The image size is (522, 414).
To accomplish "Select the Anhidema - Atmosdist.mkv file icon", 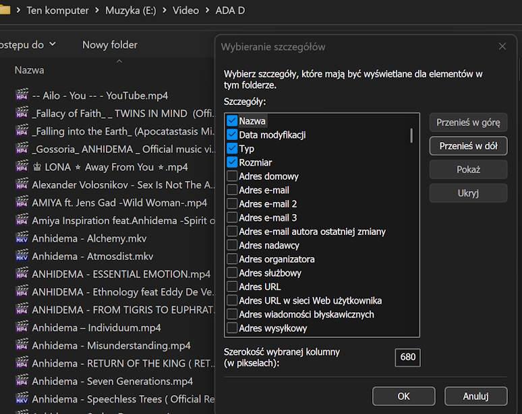I will pyautogui.click(x=22, y=256).
